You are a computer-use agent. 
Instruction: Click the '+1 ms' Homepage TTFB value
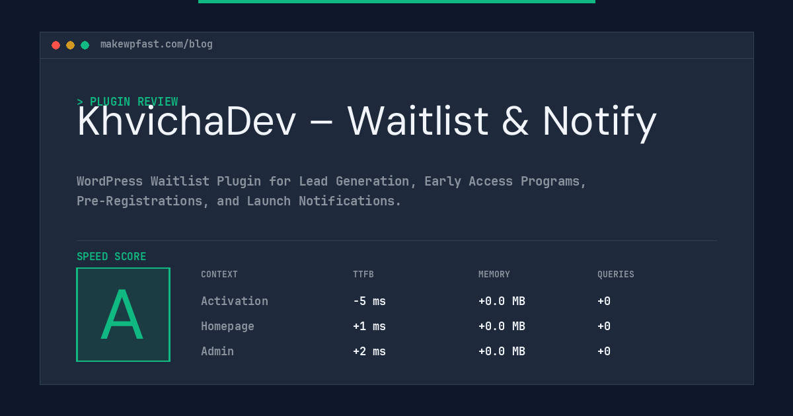click(369, 326)
